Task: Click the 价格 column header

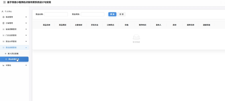Action: pos(127,25)
